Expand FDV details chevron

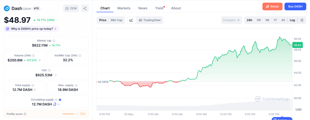(56, 75)
